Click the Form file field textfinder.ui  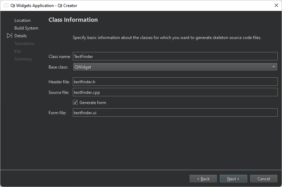tap(175, 112)
